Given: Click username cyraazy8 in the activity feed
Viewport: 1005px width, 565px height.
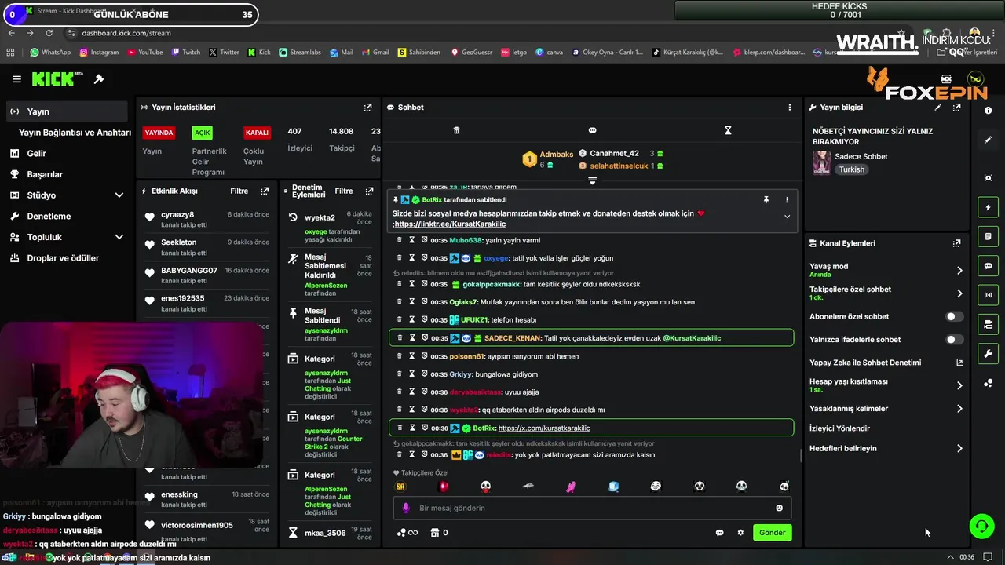Looking at the screenshot, I should coord(177,214).
